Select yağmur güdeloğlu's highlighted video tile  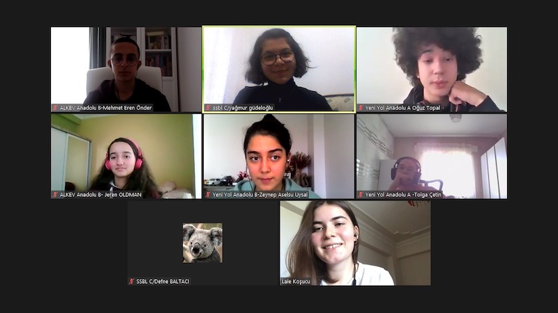pos(279,70)
